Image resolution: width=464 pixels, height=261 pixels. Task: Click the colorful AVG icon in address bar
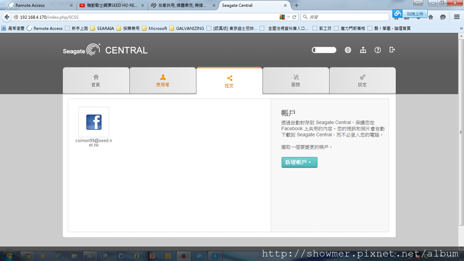click(x=282, y=17)
